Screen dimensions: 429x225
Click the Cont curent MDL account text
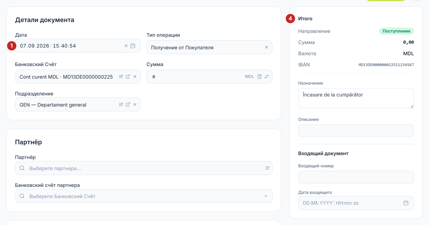(x=66, y=77)
